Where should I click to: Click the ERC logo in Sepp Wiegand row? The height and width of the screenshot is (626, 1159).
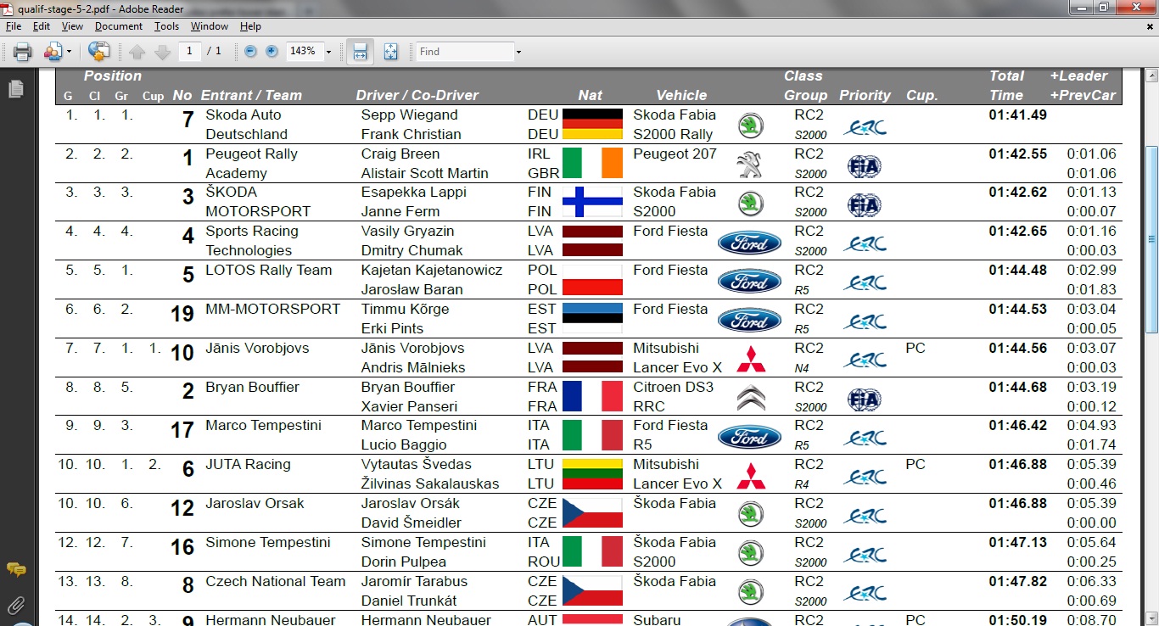coord(865,127)
